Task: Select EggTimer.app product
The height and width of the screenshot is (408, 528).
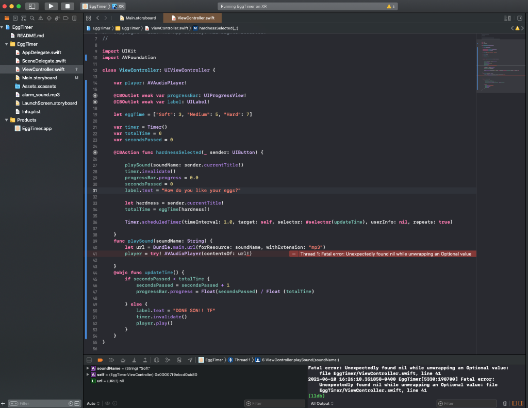Action: coord(34,128)
